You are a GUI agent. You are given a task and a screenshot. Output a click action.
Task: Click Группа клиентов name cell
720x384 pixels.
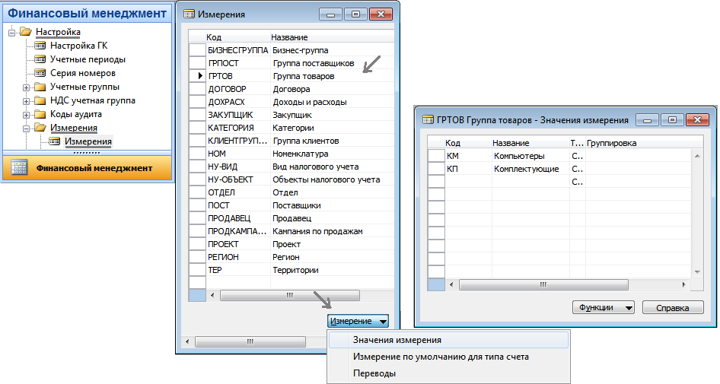coord(332,141)
